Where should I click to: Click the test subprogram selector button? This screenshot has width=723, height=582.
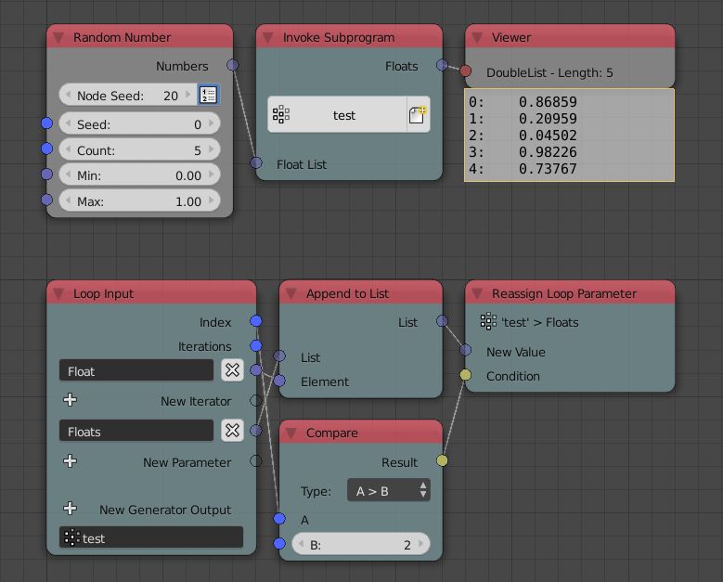click(338, 114)
